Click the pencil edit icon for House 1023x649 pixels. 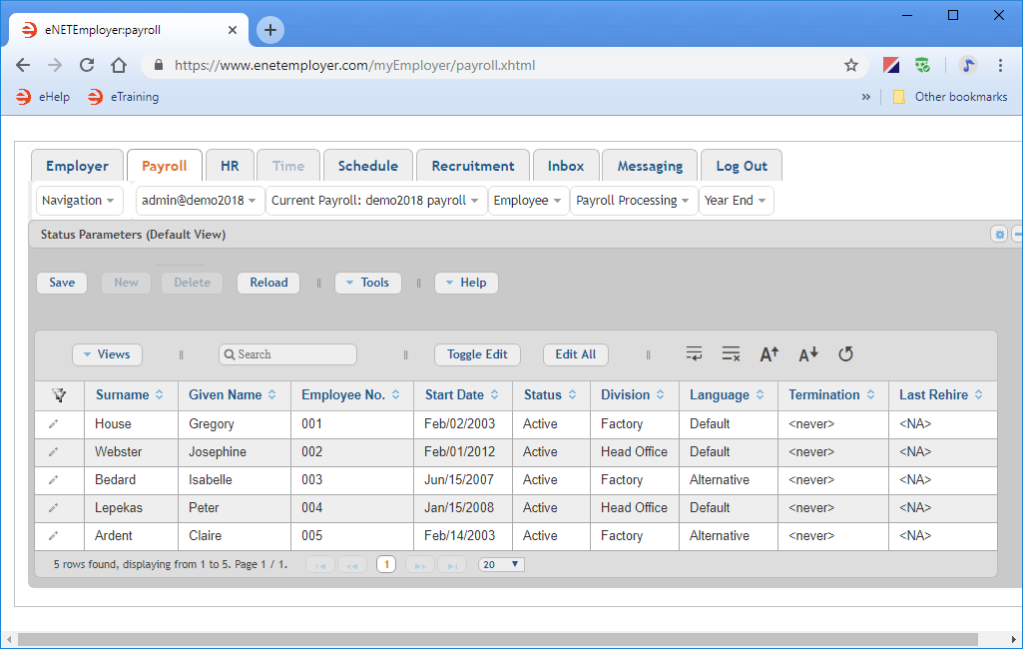54,424
